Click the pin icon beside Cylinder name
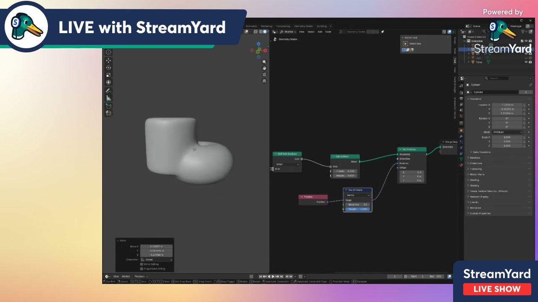The image size is (538, 302). pos(530,85)
